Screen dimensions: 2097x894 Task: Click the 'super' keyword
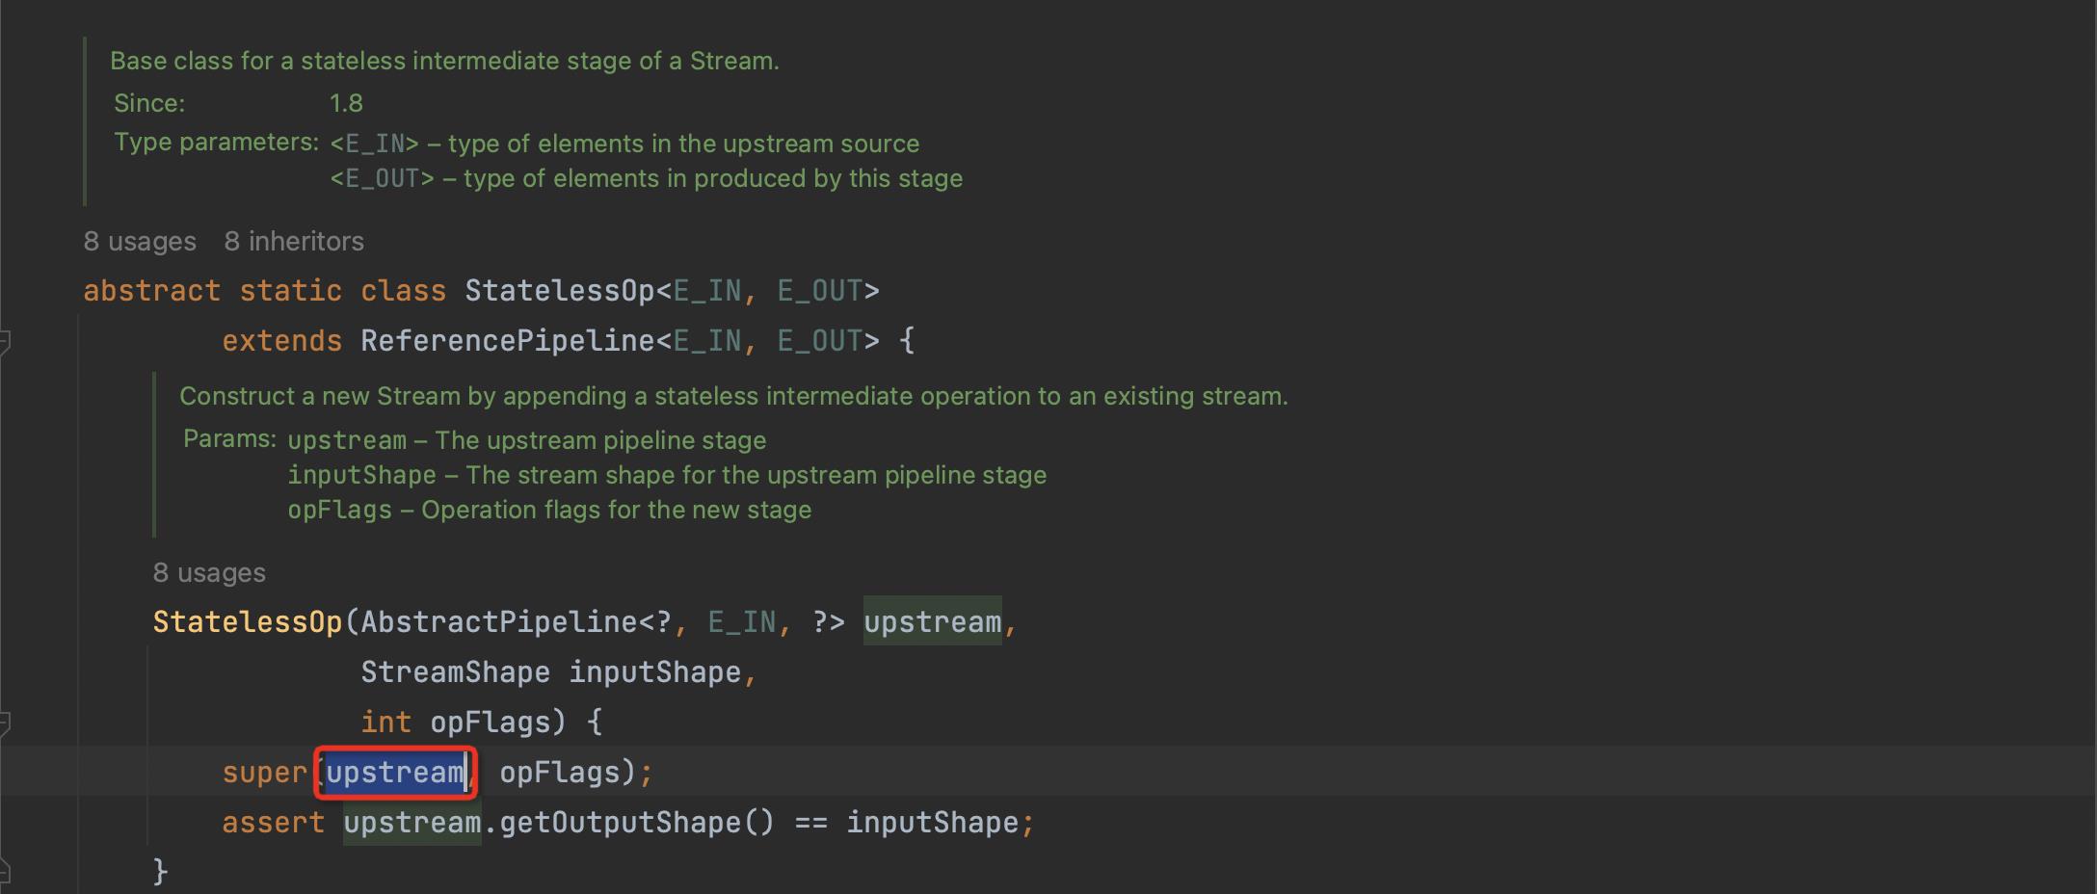(264, 773)
